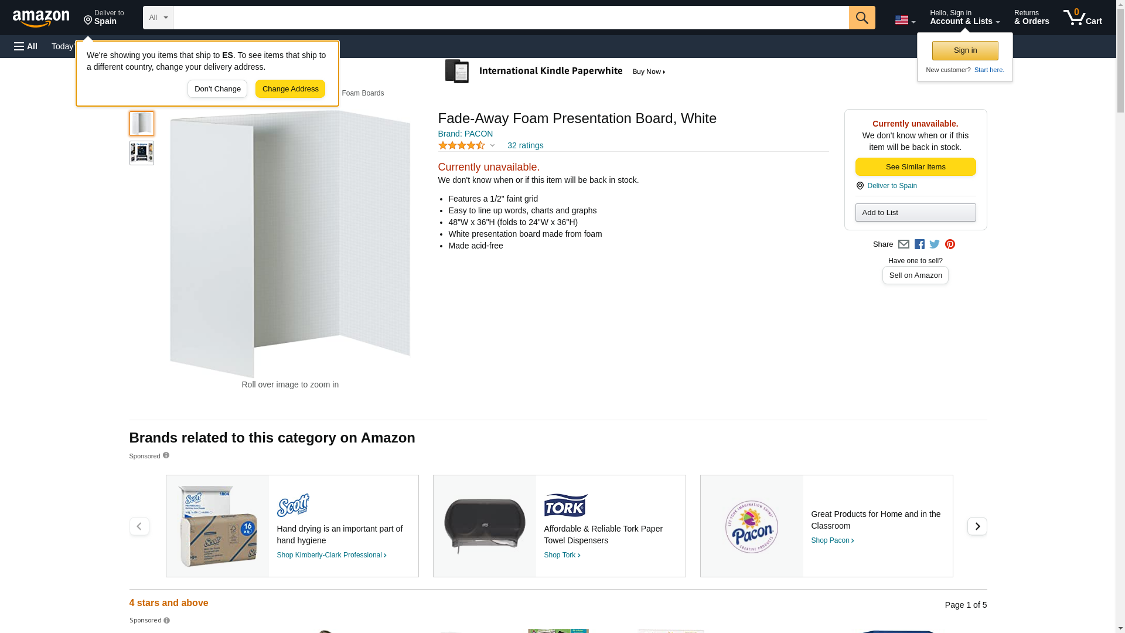Open the language flag selector
1125x633 pixels.
pyautogui.click(x=905, y=20)
